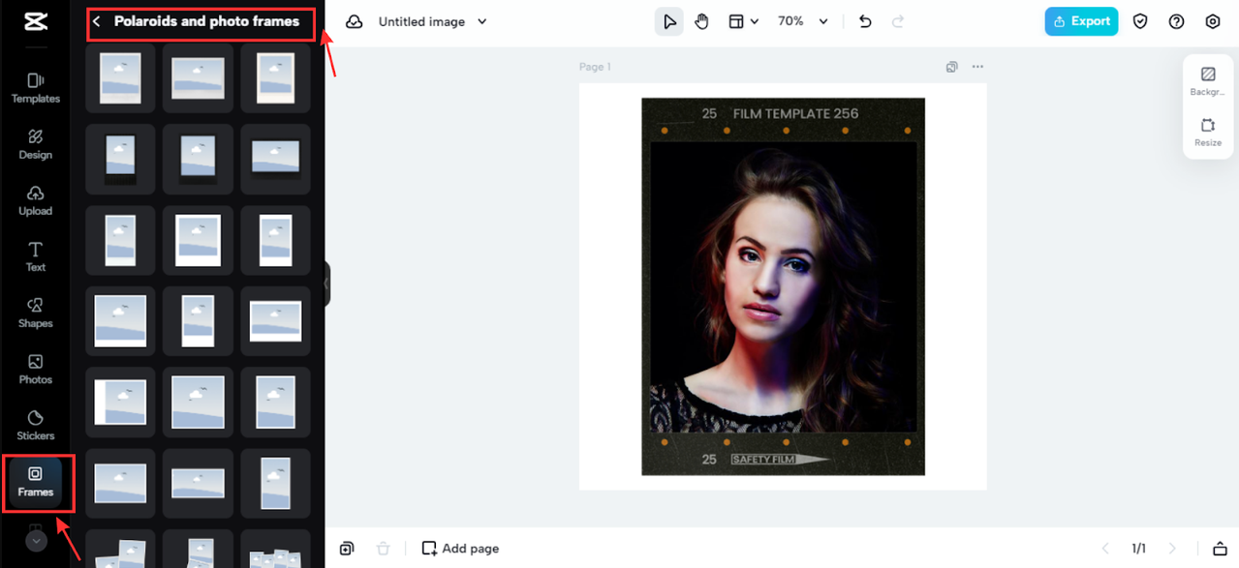Image resolution: width=1239 pixels, height=568 pixels.
Task: Duplicate Page 1 with the copy icon
Action: point(952,67)
